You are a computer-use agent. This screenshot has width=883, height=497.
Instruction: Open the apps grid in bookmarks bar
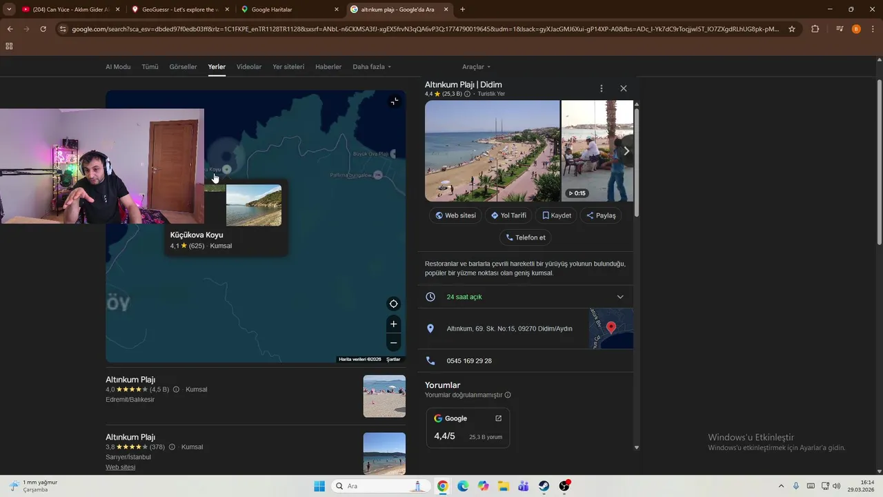(9, 46)
